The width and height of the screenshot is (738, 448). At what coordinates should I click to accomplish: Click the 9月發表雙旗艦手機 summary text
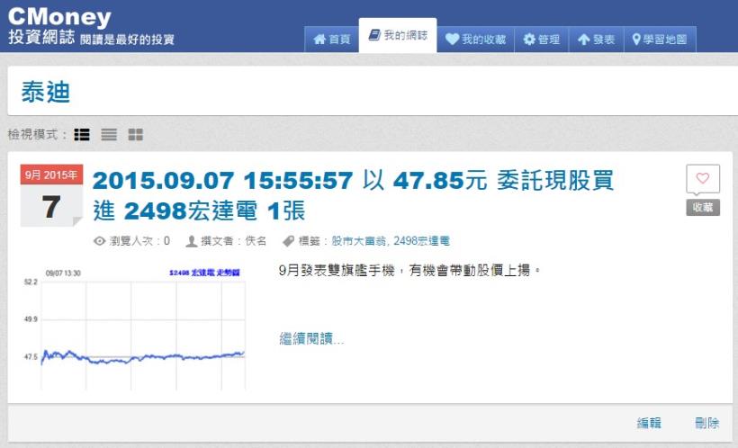[409, 270]
